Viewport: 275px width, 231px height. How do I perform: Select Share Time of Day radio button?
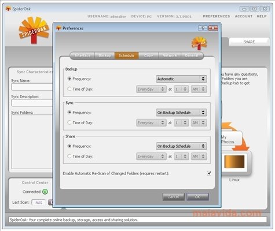[69, 156]
